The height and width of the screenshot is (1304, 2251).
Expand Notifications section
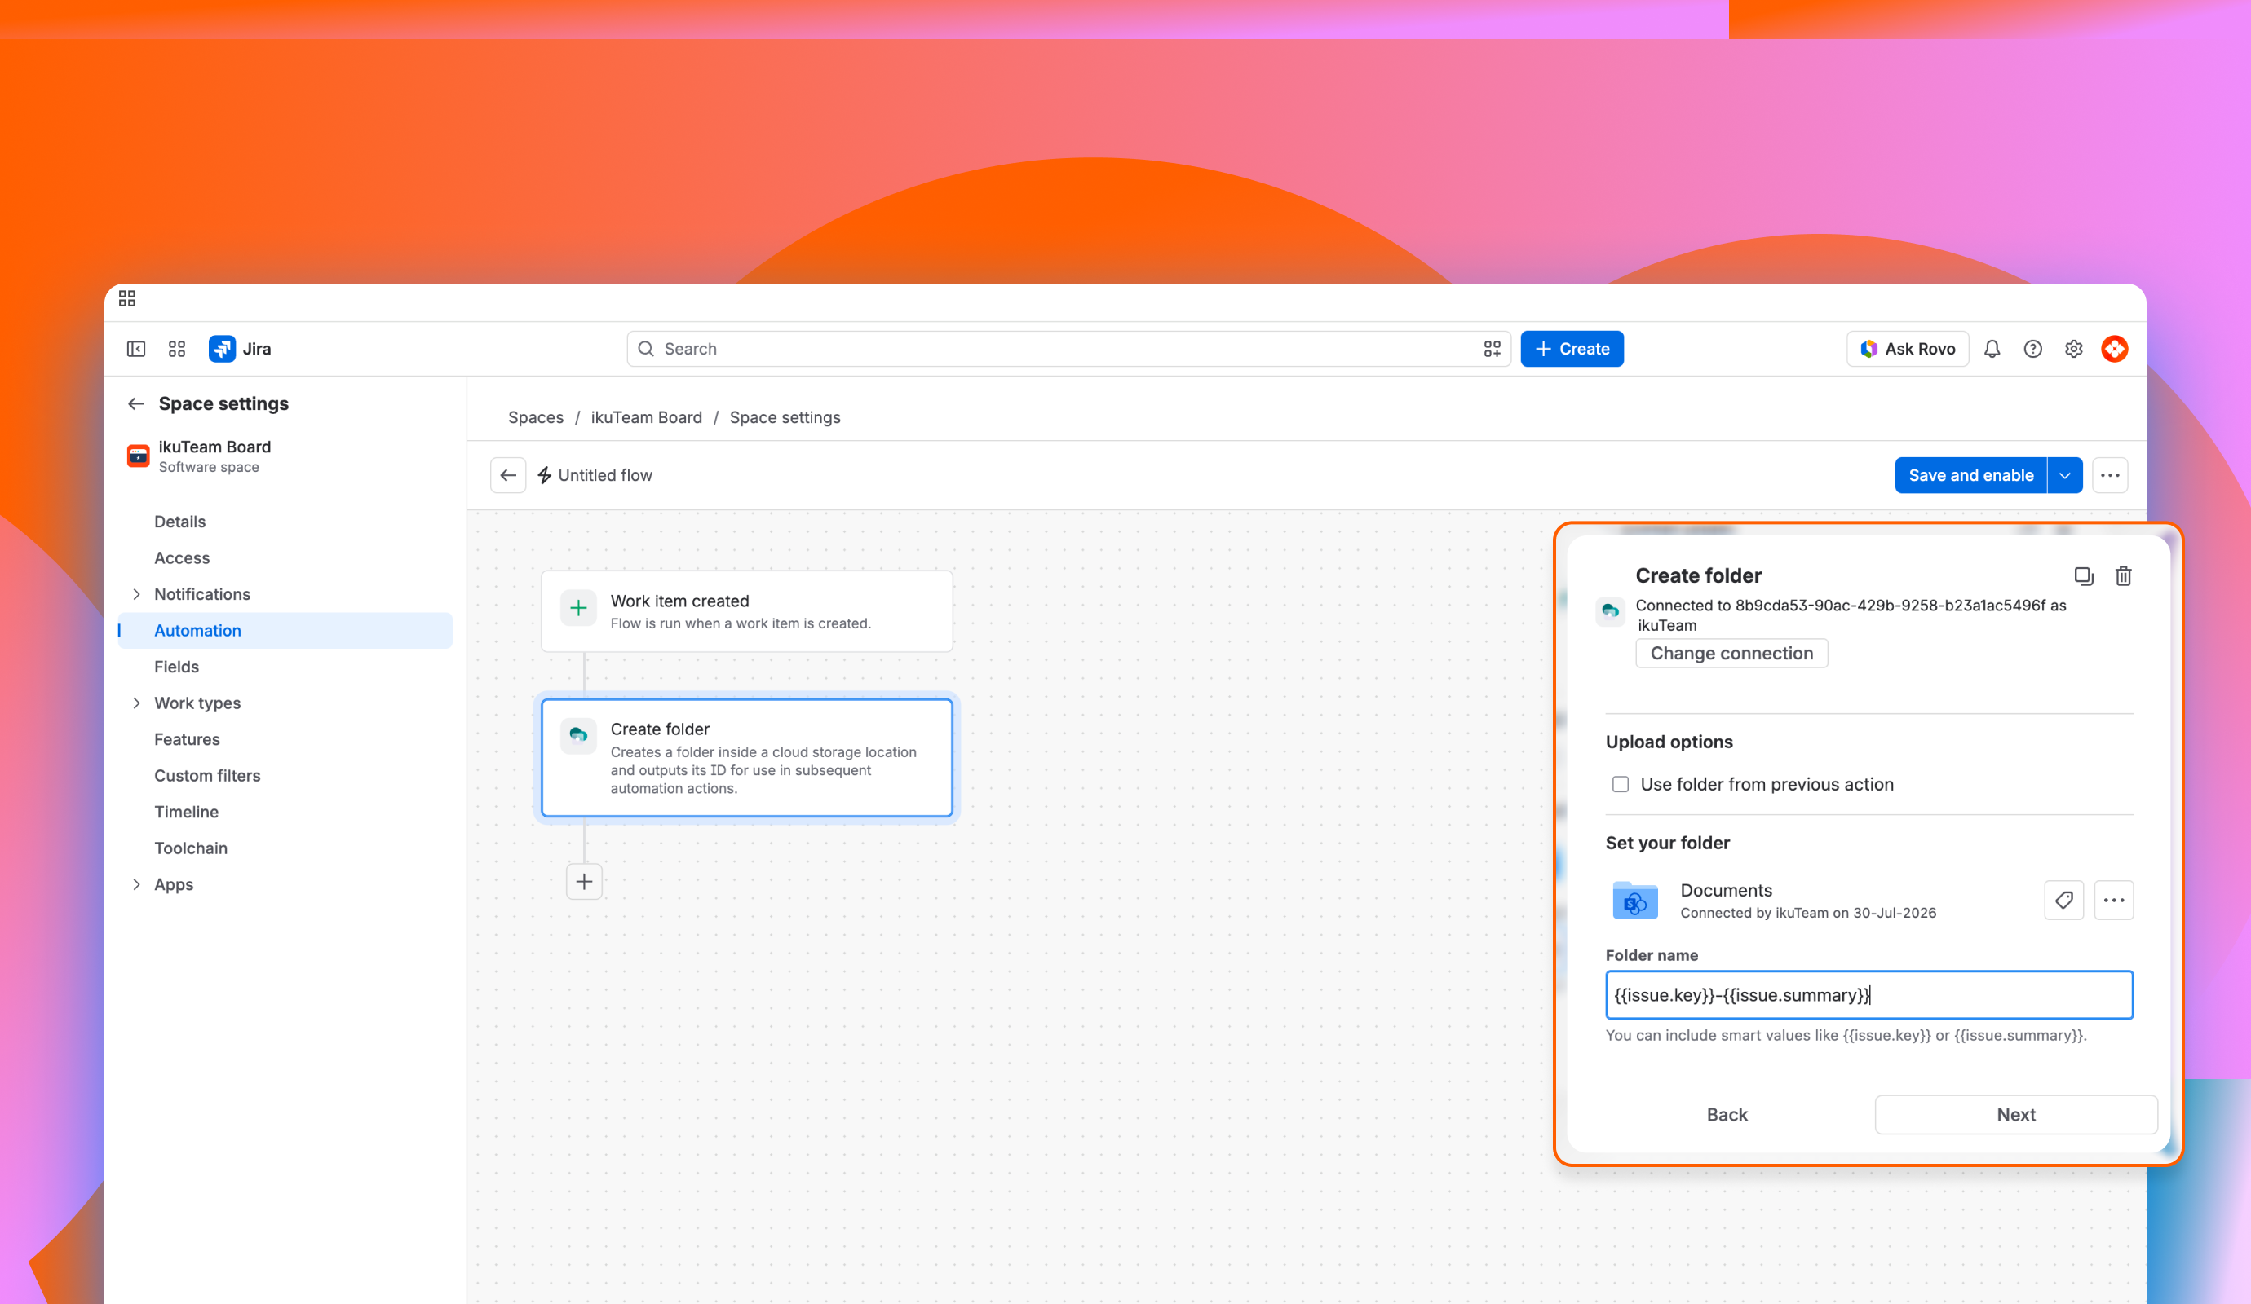tap(137, 594)
